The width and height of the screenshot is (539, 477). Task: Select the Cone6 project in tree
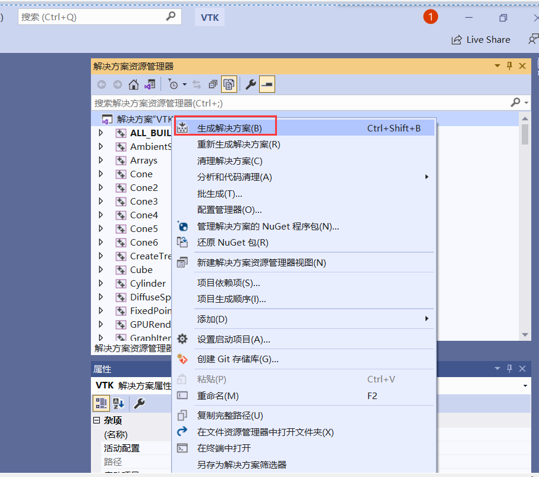tap(144, 242)
